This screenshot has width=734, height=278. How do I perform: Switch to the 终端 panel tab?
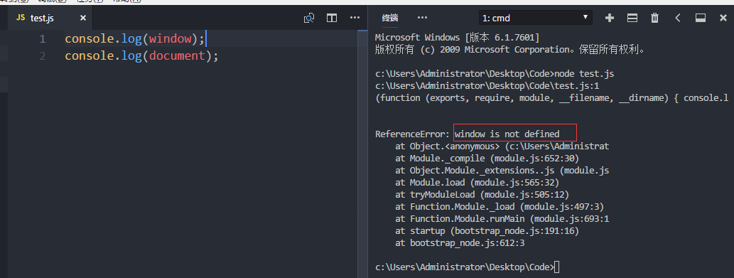(x=390, y=18)
